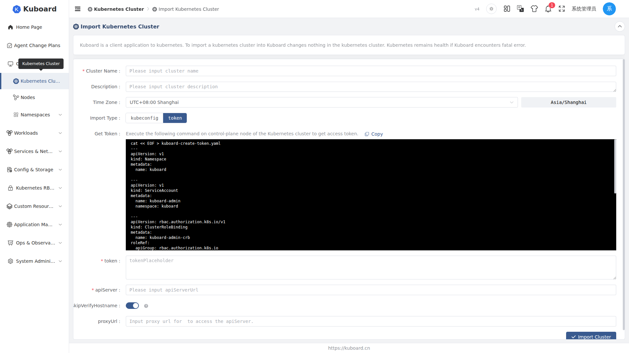Click the Namespaces grid icon
629x353 pixels.
coord(16,115)
